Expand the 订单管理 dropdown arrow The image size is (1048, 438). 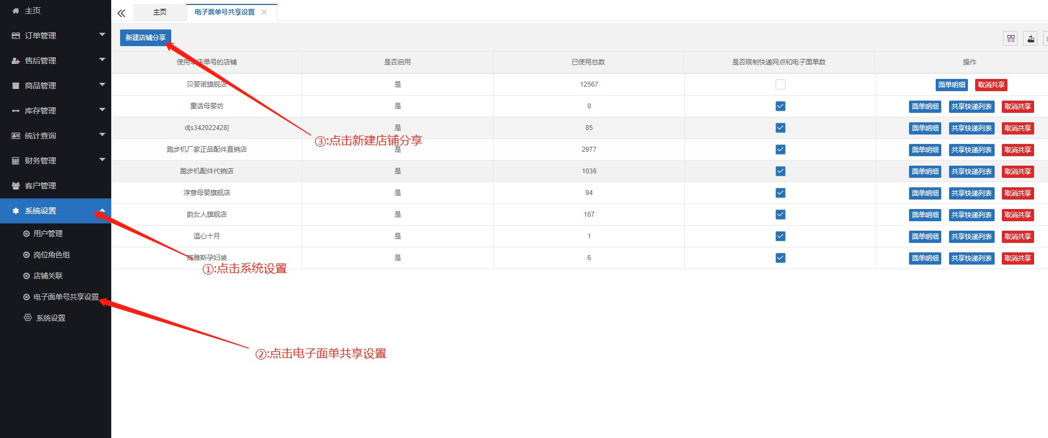(102, 35)
